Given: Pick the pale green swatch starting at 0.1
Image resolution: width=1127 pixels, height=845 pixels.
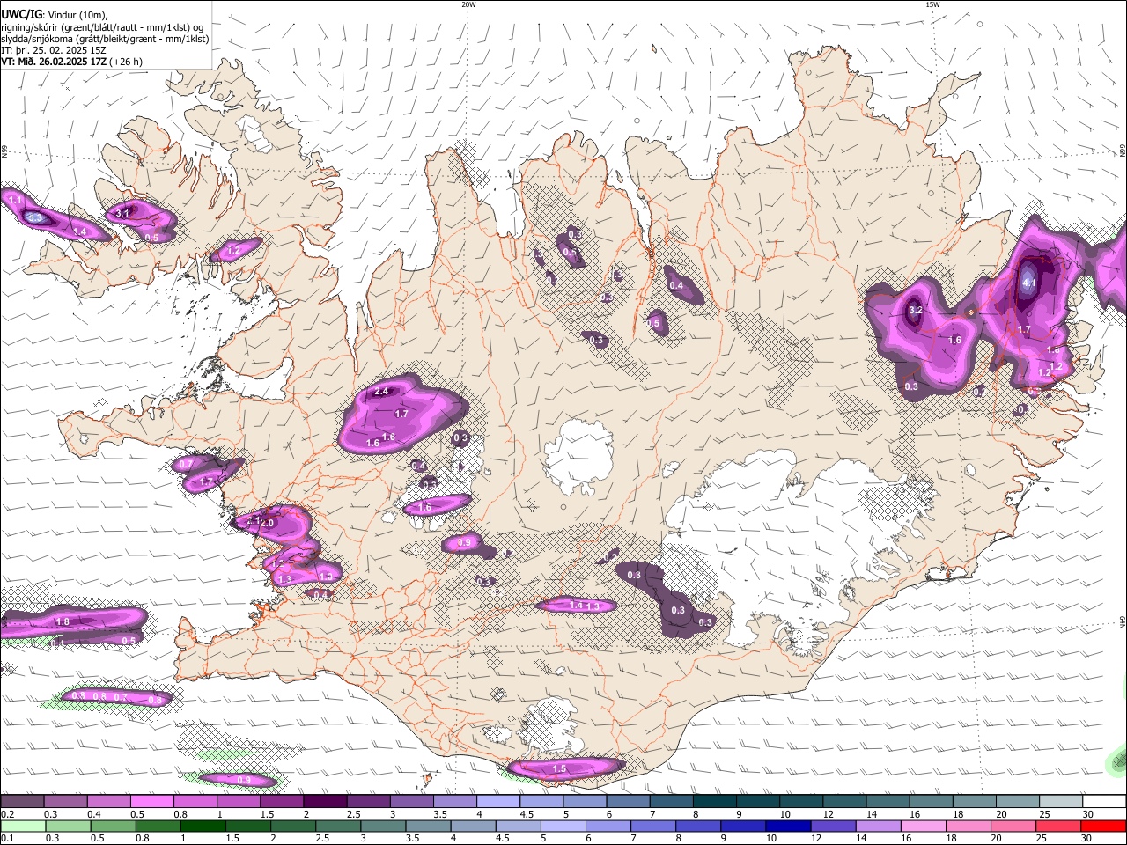Looking at the screenshot, I should tap(22, 826).
